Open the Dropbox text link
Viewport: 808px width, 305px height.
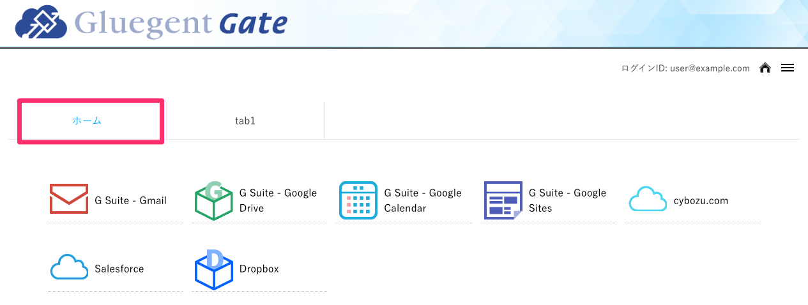[259, 269]
